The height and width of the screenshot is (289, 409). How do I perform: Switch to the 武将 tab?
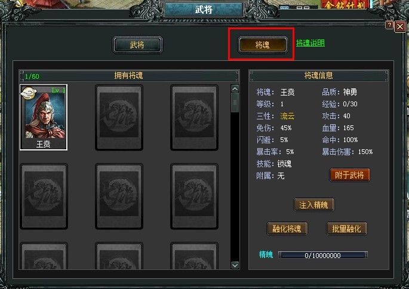coord(137,45)
